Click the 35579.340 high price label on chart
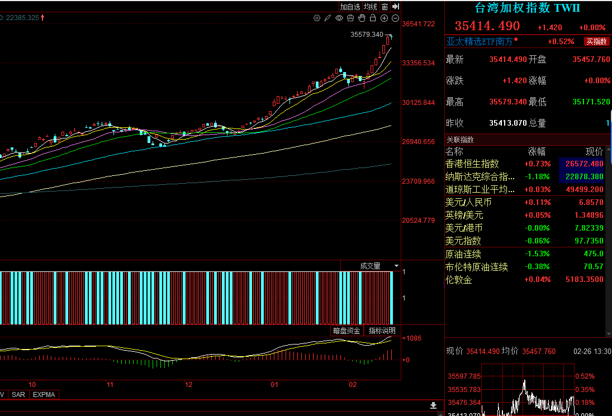The height and width of the screenshot is (416, 612). 367,34
